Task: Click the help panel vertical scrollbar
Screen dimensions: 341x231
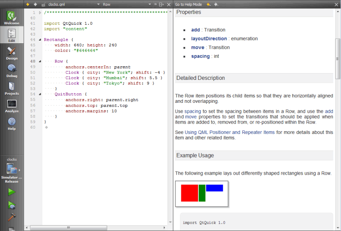Action: tap(338, 59)
